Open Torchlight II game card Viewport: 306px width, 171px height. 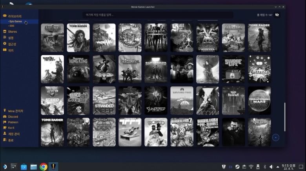(78, 132)
